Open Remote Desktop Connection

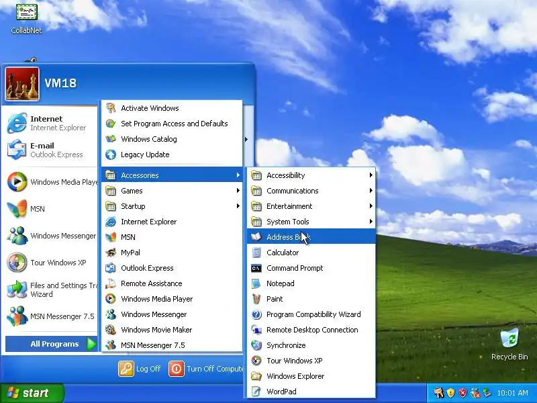click(x=311, y=330)
